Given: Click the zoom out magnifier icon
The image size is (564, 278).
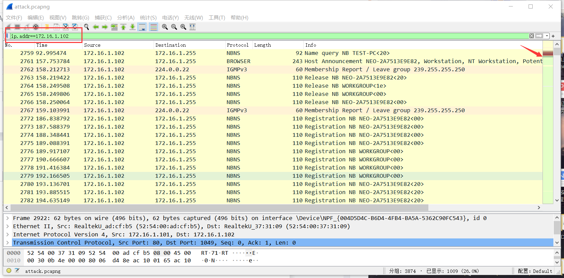Looking at the screenshot, I should coord(174,27).
